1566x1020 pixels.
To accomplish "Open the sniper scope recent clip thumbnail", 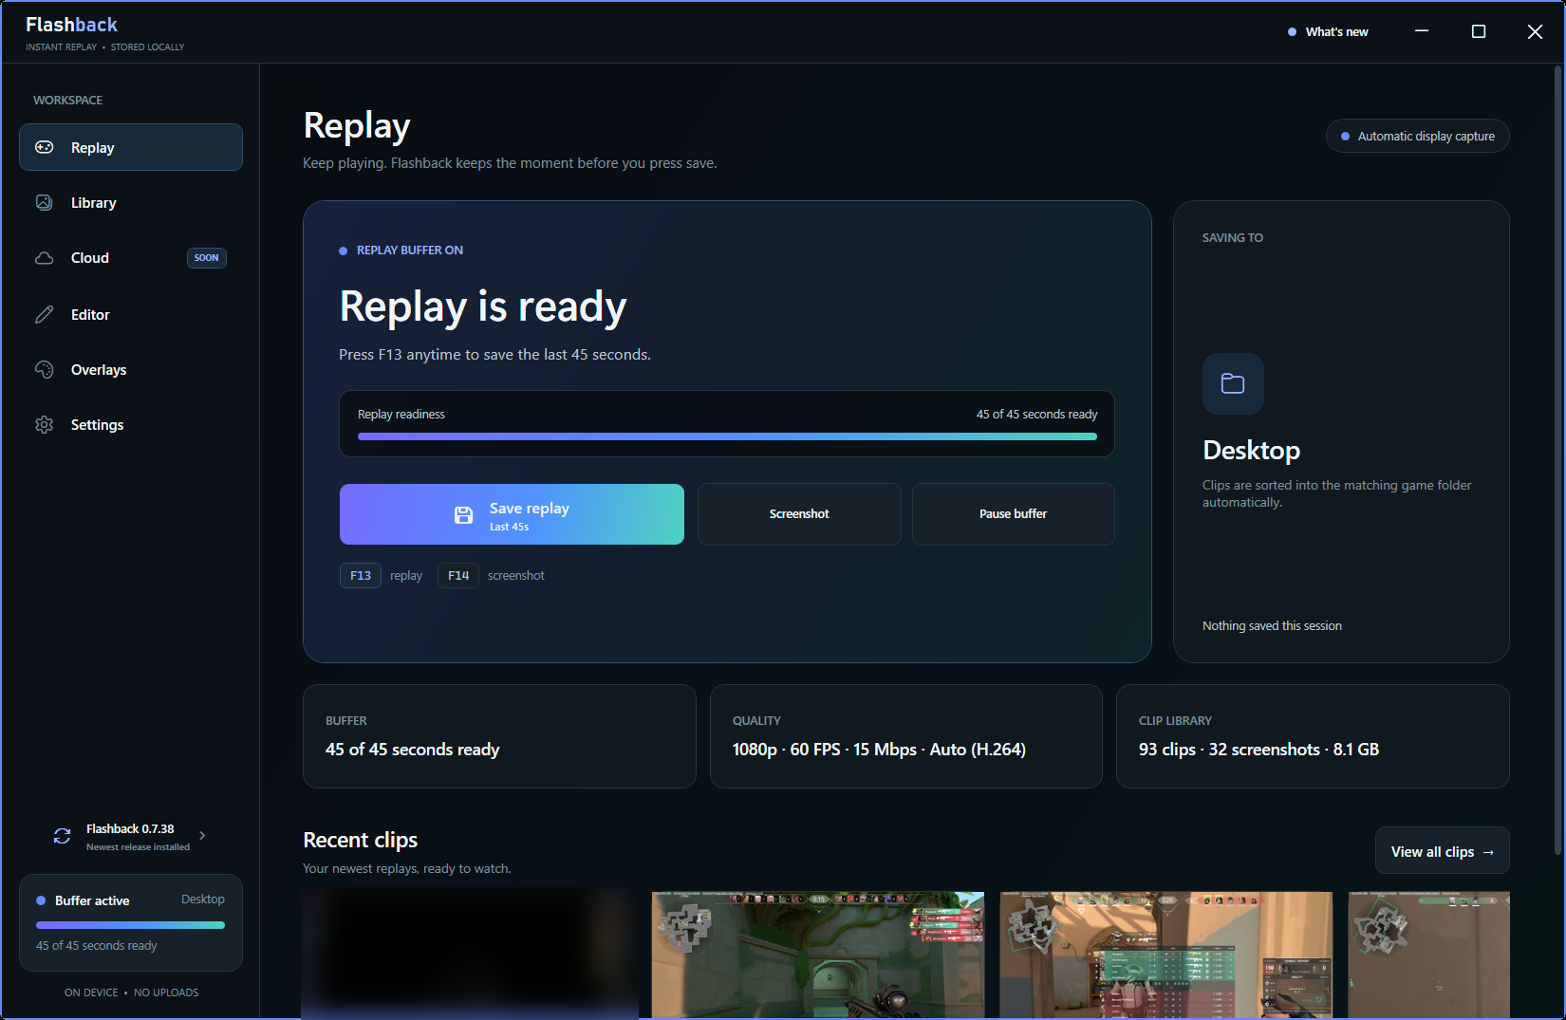I will point(818,955).
